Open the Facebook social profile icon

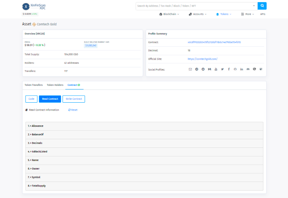click(x=229, y=69)
